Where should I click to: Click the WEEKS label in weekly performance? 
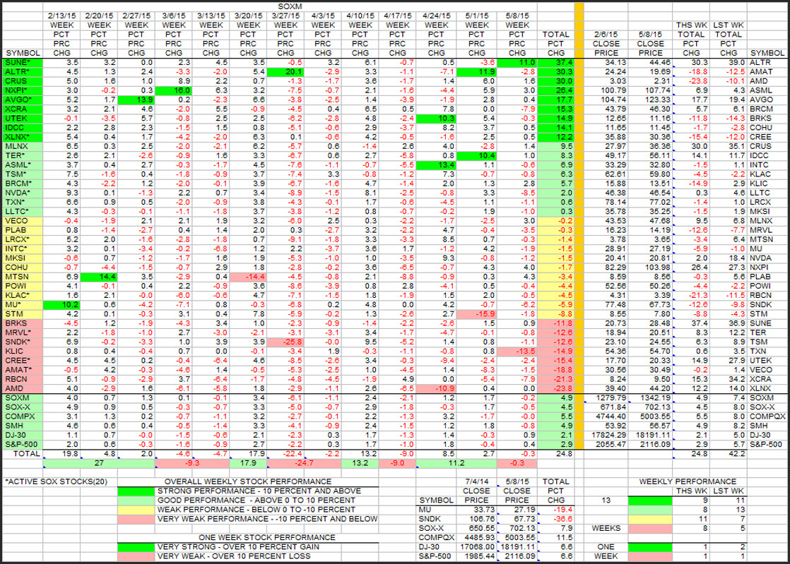tap(606, 528)
